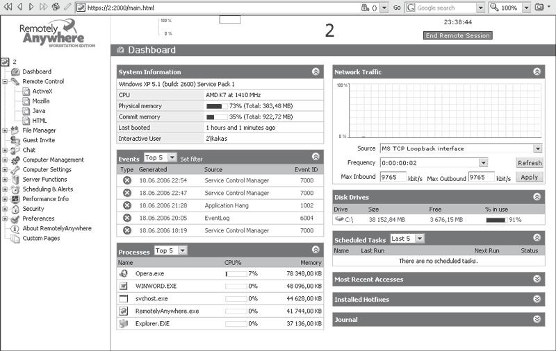Expand the Journal panel
This screenshot has height=351, width=556.
pyautogui.click(x=537, y=320)
